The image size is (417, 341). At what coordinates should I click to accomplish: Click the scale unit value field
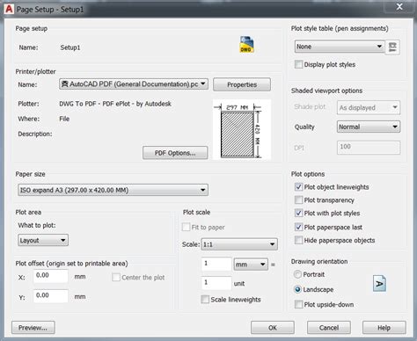(x=216, y=283)
